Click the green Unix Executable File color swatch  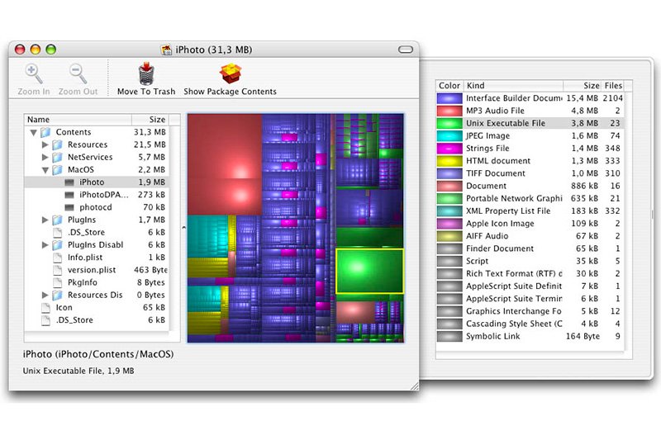point(449,123)
